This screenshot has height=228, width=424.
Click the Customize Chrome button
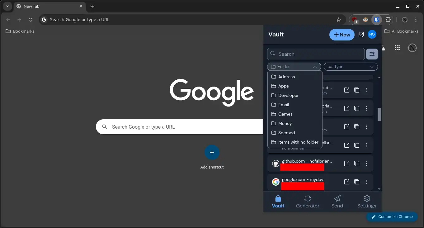point(392,217)
